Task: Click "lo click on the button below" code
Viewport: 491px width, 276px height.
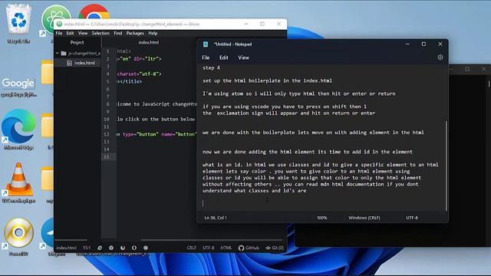Action: [156, 120]
